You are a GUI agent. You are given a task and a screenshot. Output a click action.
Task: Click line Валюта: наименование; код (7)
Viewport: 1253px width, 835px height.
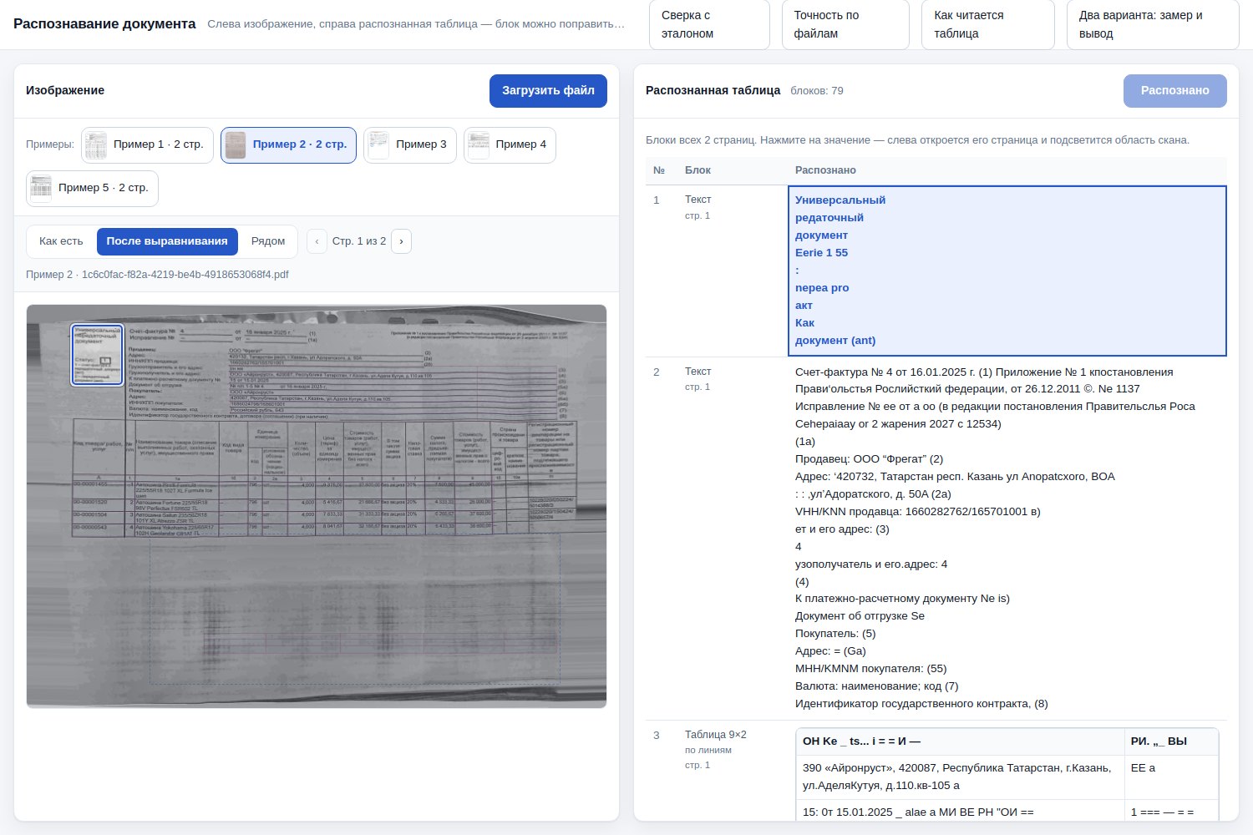click(x=876, y=686)
